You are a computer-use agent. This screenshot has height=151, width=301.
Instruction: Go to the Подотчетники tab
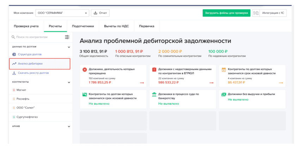tap(83, 26)
